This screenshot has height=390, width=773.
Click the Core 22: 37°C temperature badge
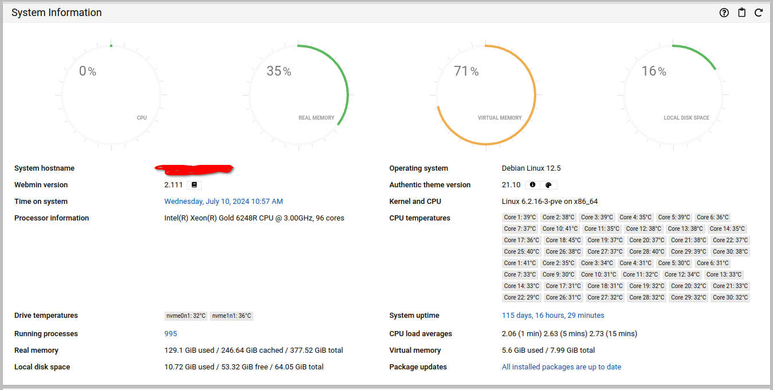[731, 241]
